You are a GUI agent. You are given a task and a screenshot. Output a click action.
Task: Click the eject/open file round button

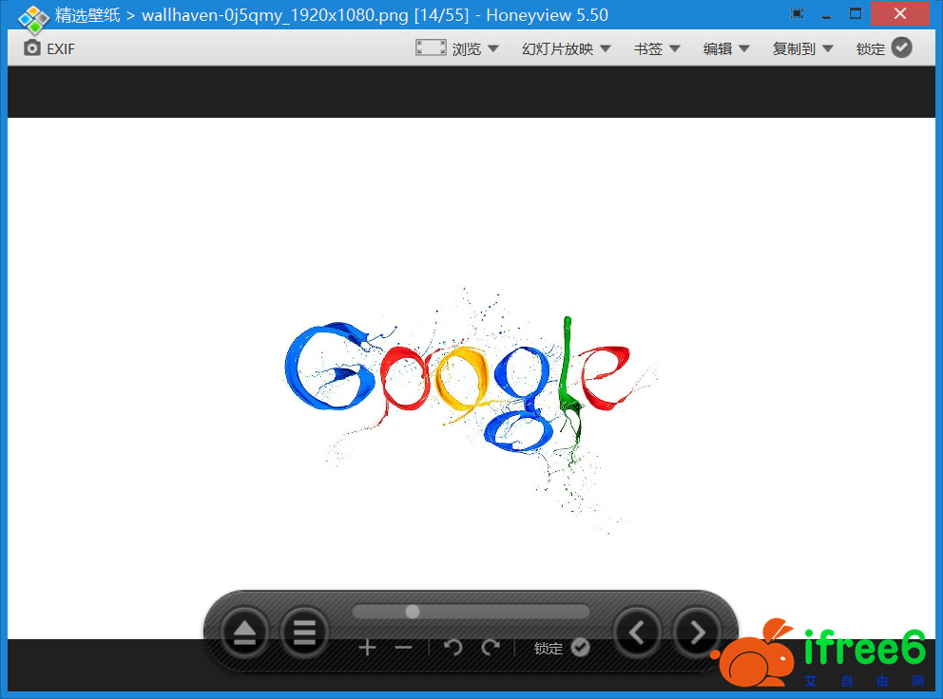point(245,633)
